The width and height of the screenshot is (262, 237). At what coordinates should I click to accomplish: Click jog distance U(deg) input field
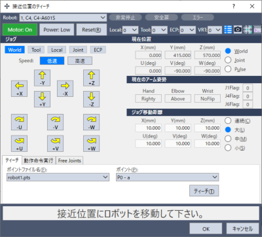tap(149, 143)
